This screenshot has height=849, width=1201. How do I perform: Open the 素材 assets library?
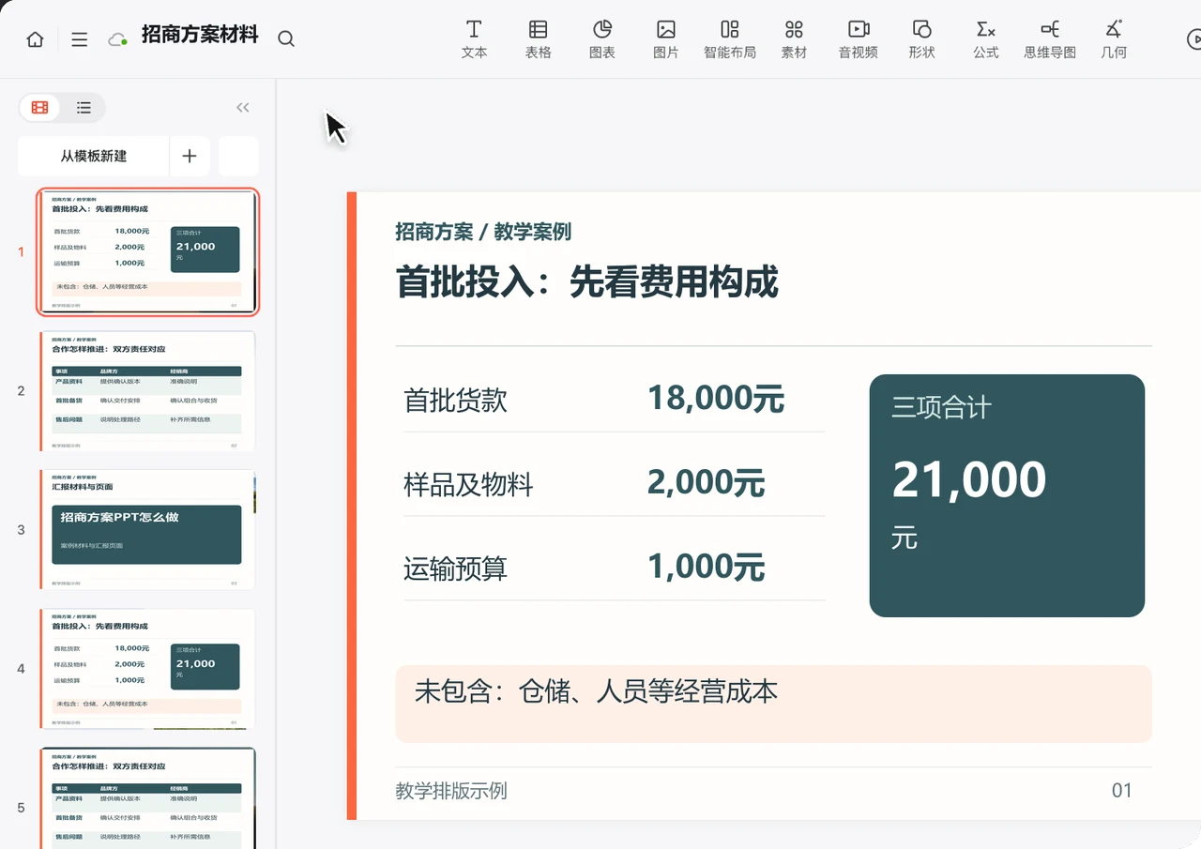[794, 39]
